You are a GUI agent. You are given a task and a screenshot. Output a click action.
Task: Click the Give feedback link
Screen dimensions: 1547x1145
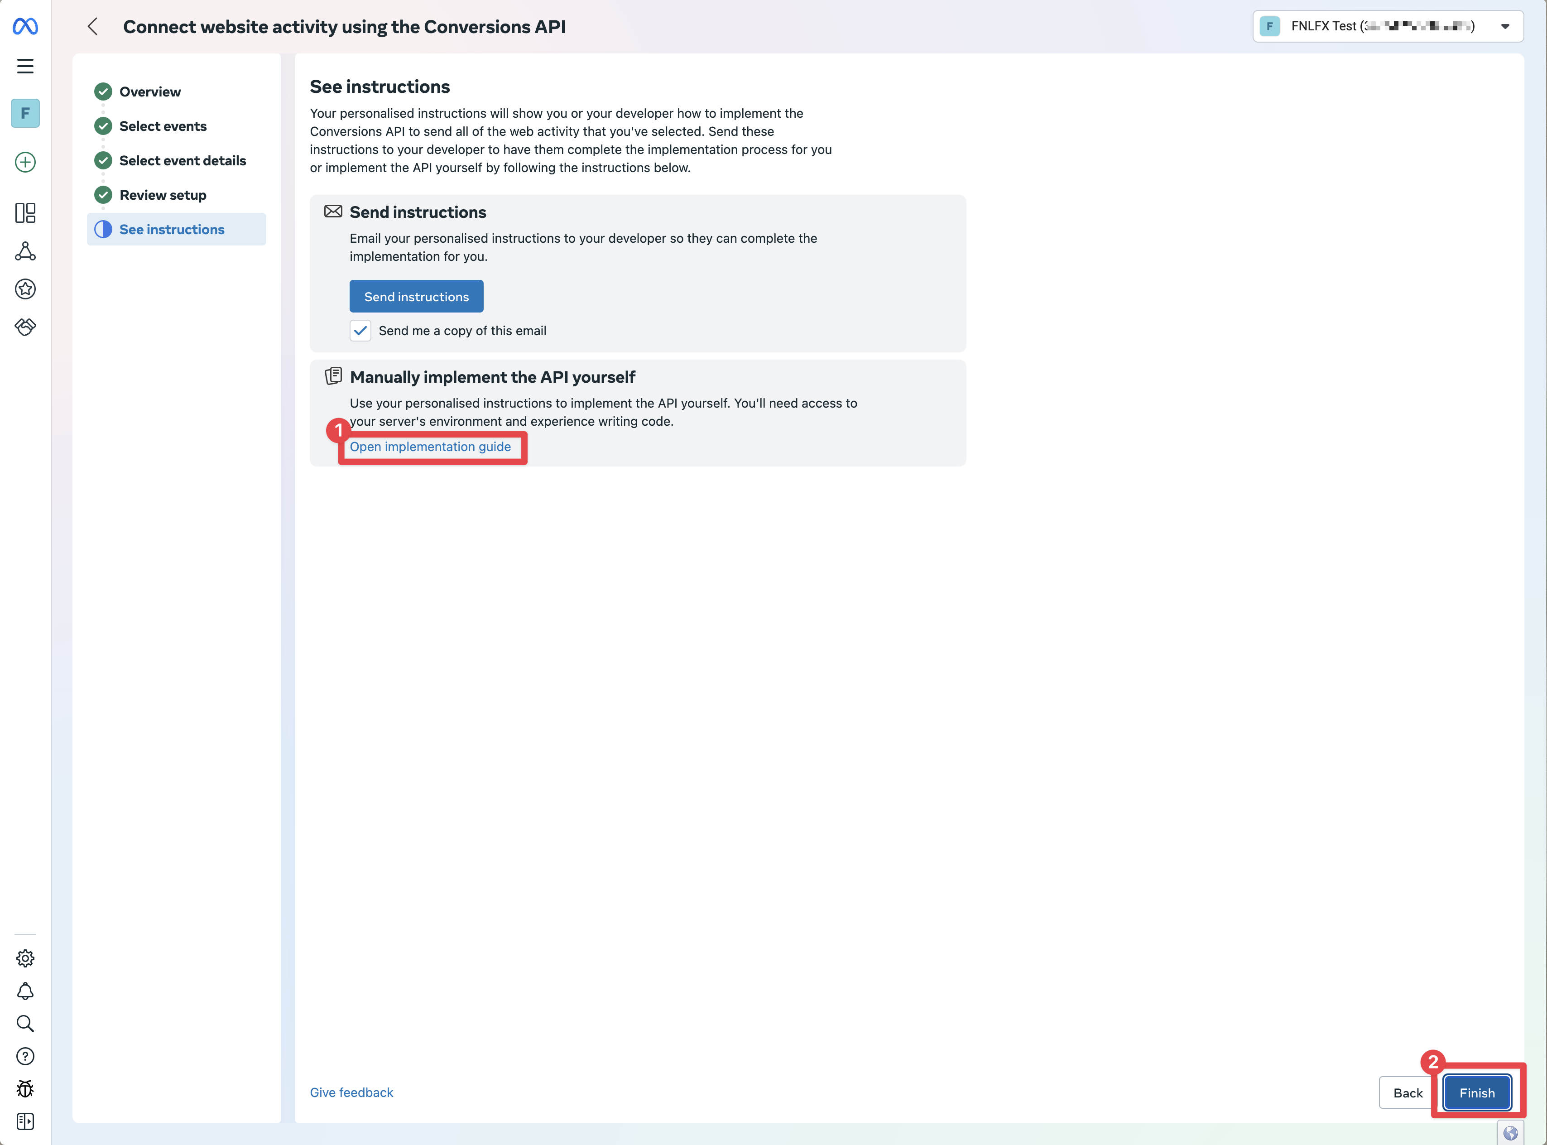(351, 1092)
